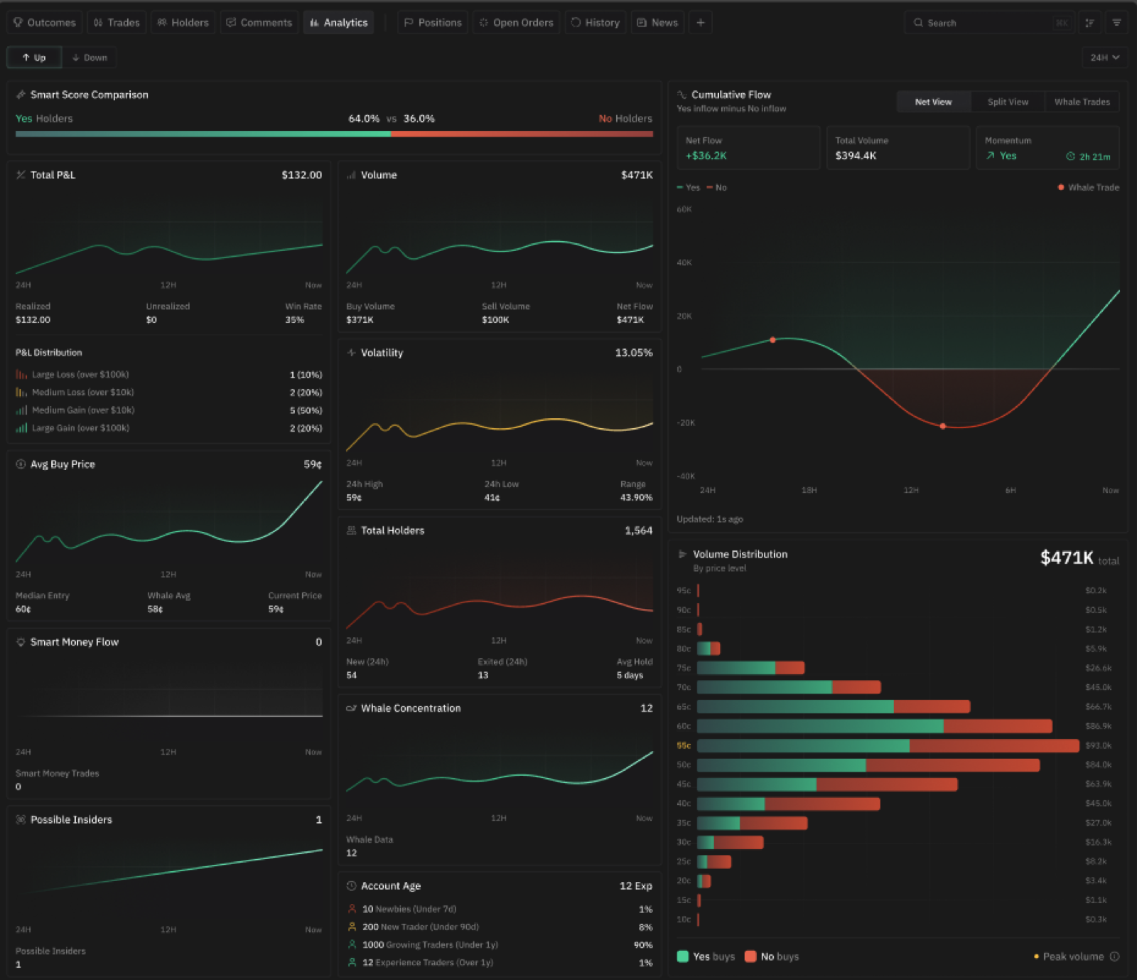1137x980 pixels.
Task: Click the green Yes buys legend swatch
Action: click(683, 957)
